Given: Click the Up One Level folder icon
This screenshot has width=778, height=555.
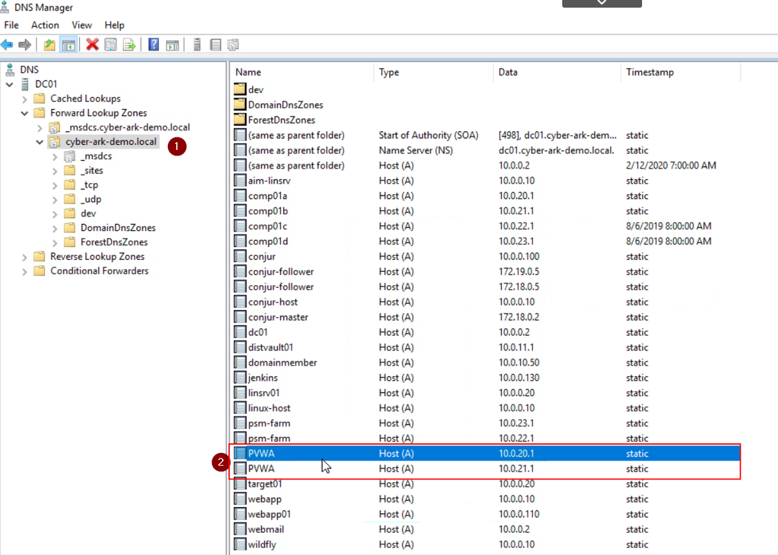Looking at the screenshot, I should pyautogui.click(x=49, y=44).
